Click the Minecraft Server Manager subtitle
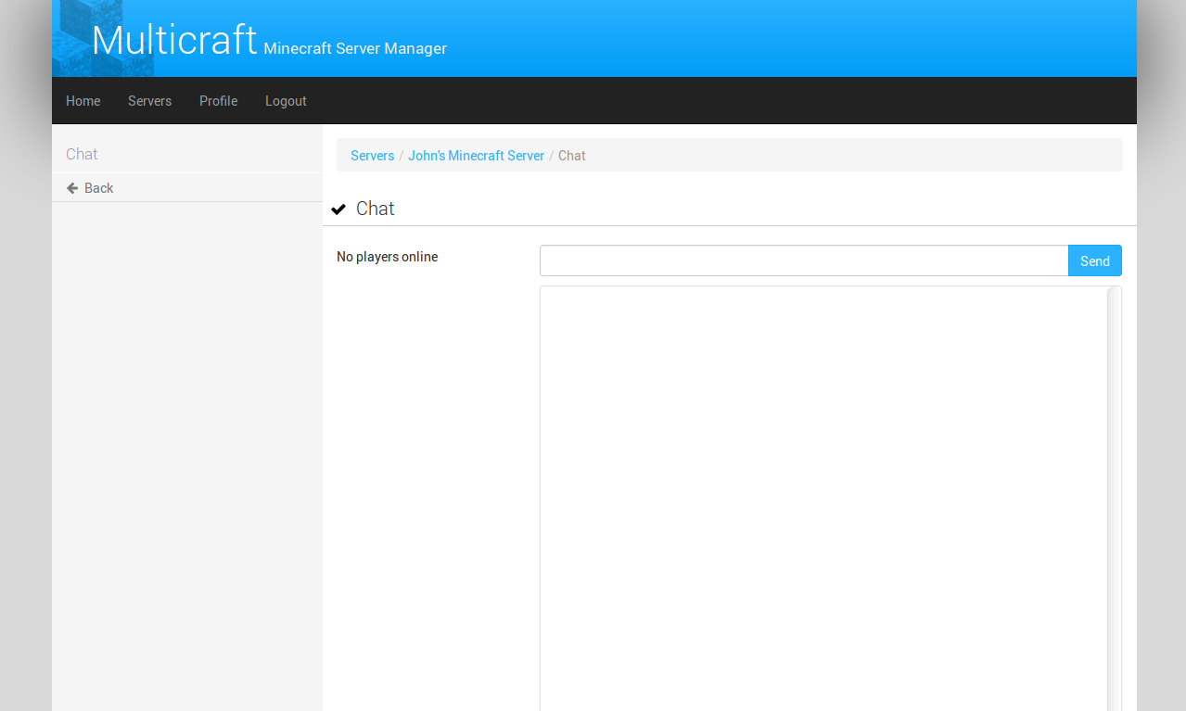 [355, 48]
